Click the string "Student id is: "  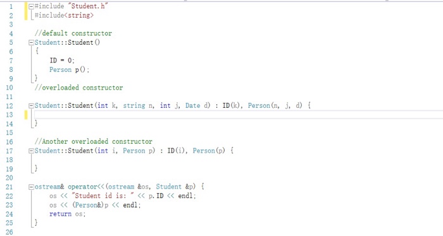click(x=103, y=196)
